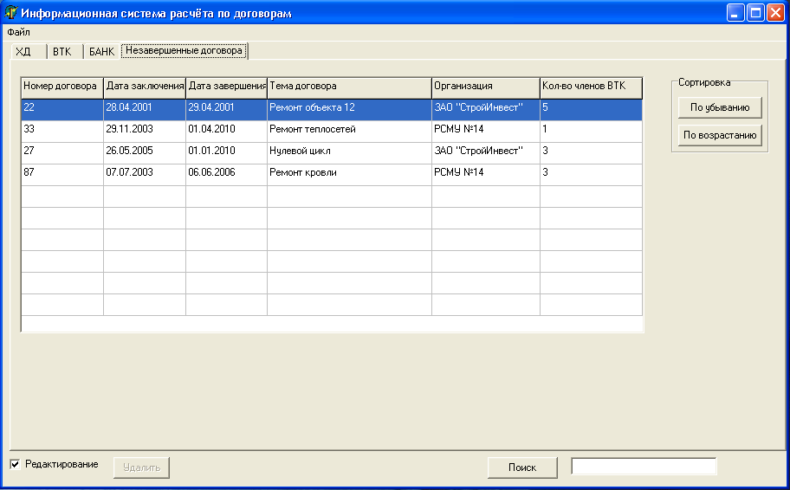The image size is (790, 490).
Task: Click the date 01.04.2010 cell
Action: point(227,131)
